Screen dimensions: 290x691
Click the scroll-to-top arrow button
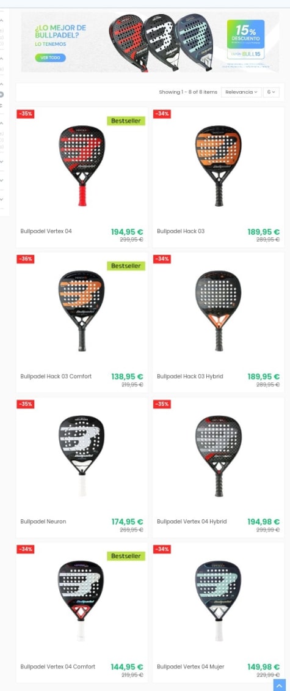point(280,685)
